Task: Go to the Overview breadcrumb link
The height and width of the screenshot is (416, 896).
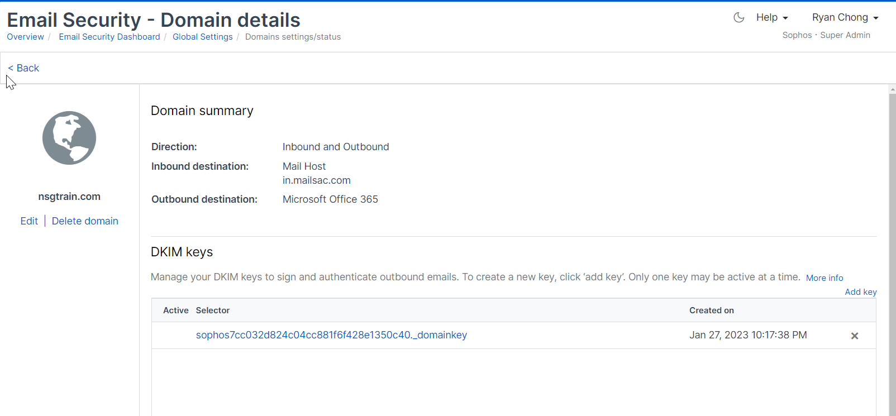Action: (25, 37)
